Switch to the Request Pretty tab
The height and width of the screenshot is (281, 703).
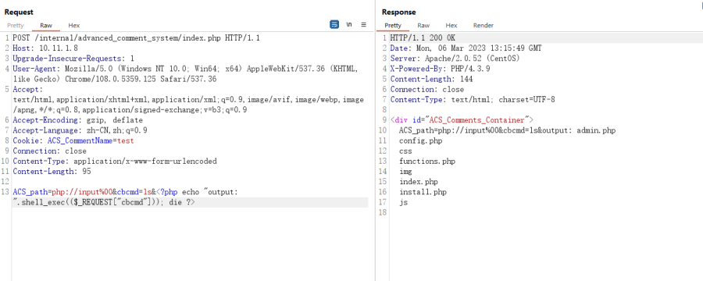point(16,26)
